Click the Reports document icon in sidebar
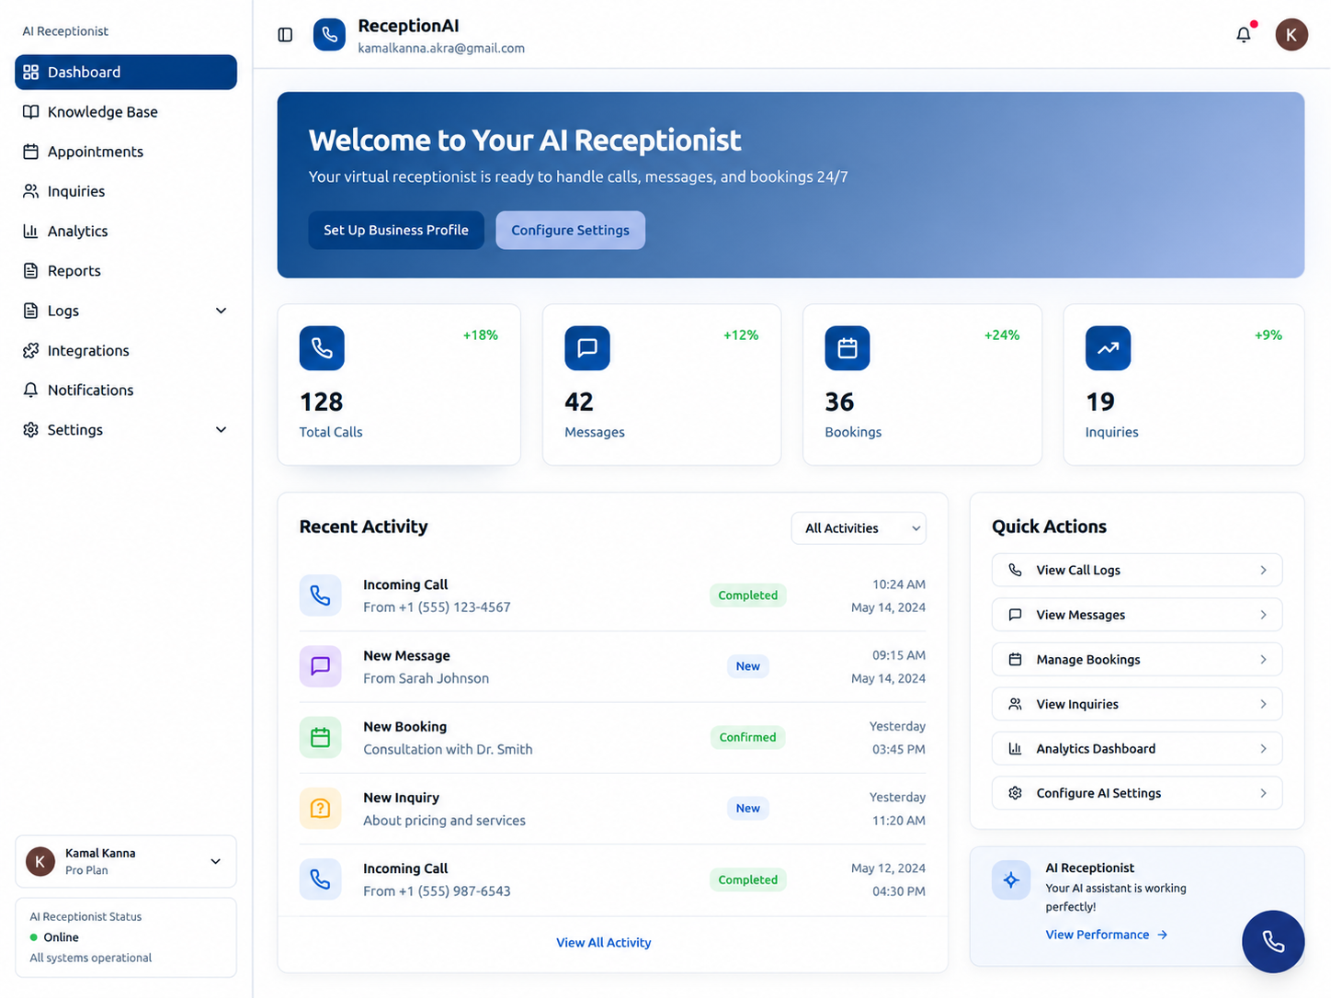Viewport: 1331px width, 998px height. point(31,271)
